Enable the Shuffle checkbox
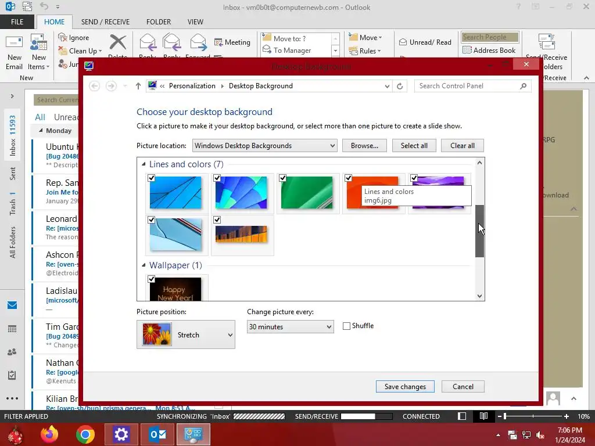 click(346, 326)
